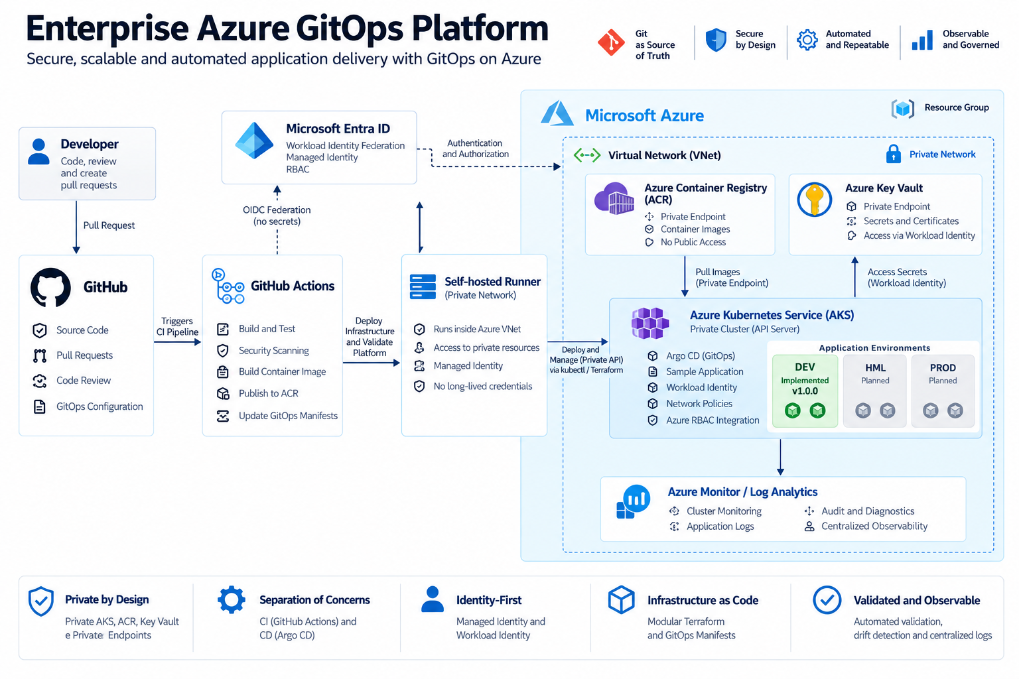1019x679 pixels.
Task: Click Workload Identity Federation under Entra ID
Action: tap(346, 146)
